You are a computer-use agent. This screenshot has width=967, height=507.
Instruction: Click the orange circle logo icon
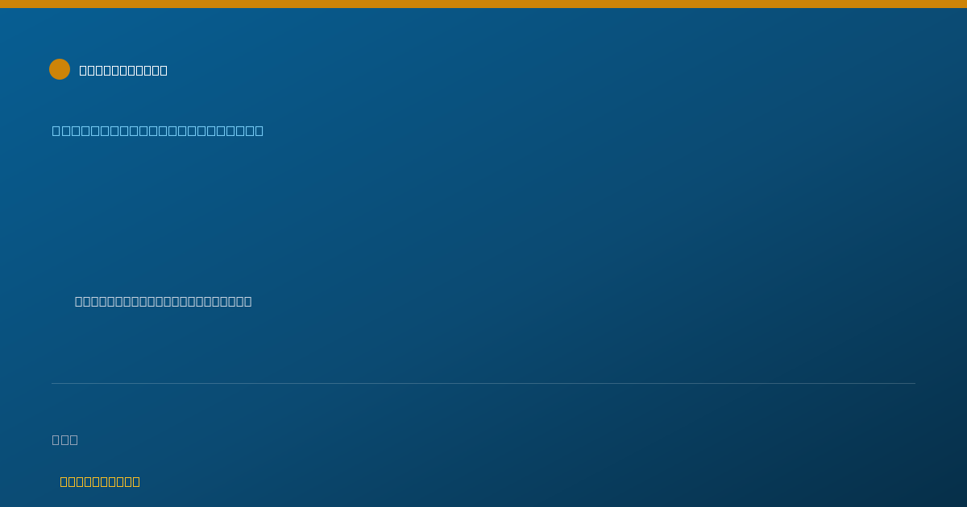[x=60, y=69]
